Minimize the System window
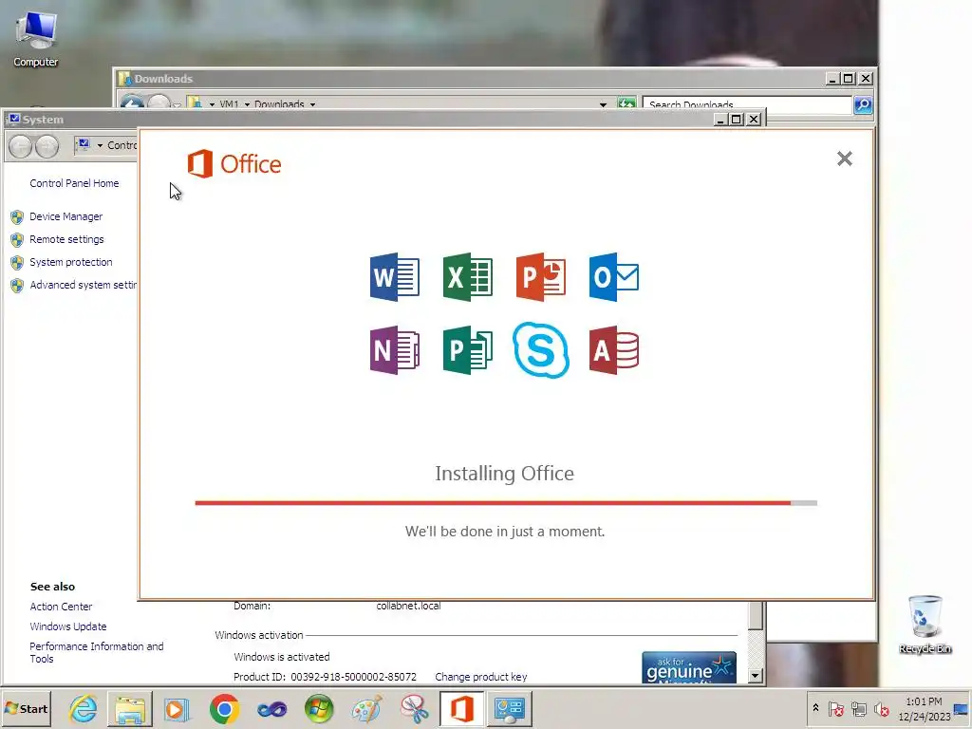The height and width of the screenshot is (729, 972). tap(720, 120)
